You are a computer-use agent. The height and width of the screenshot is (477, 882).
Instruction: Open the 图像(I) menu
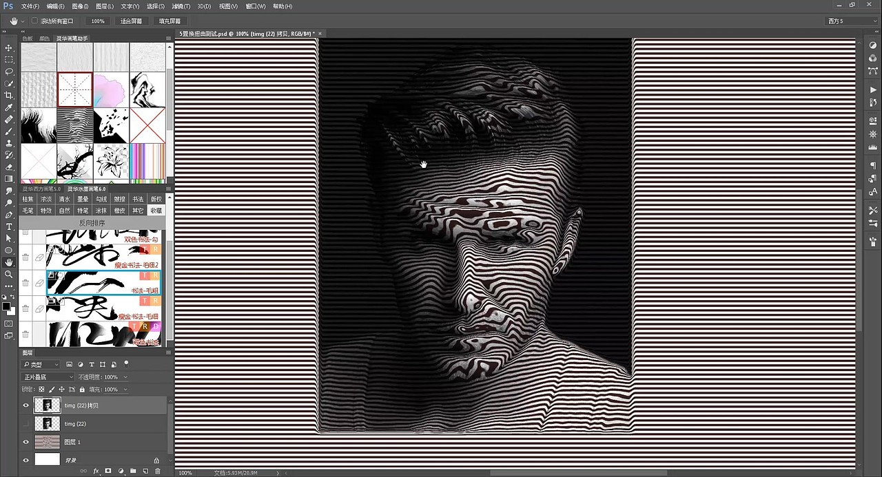[x=80, y=6]
